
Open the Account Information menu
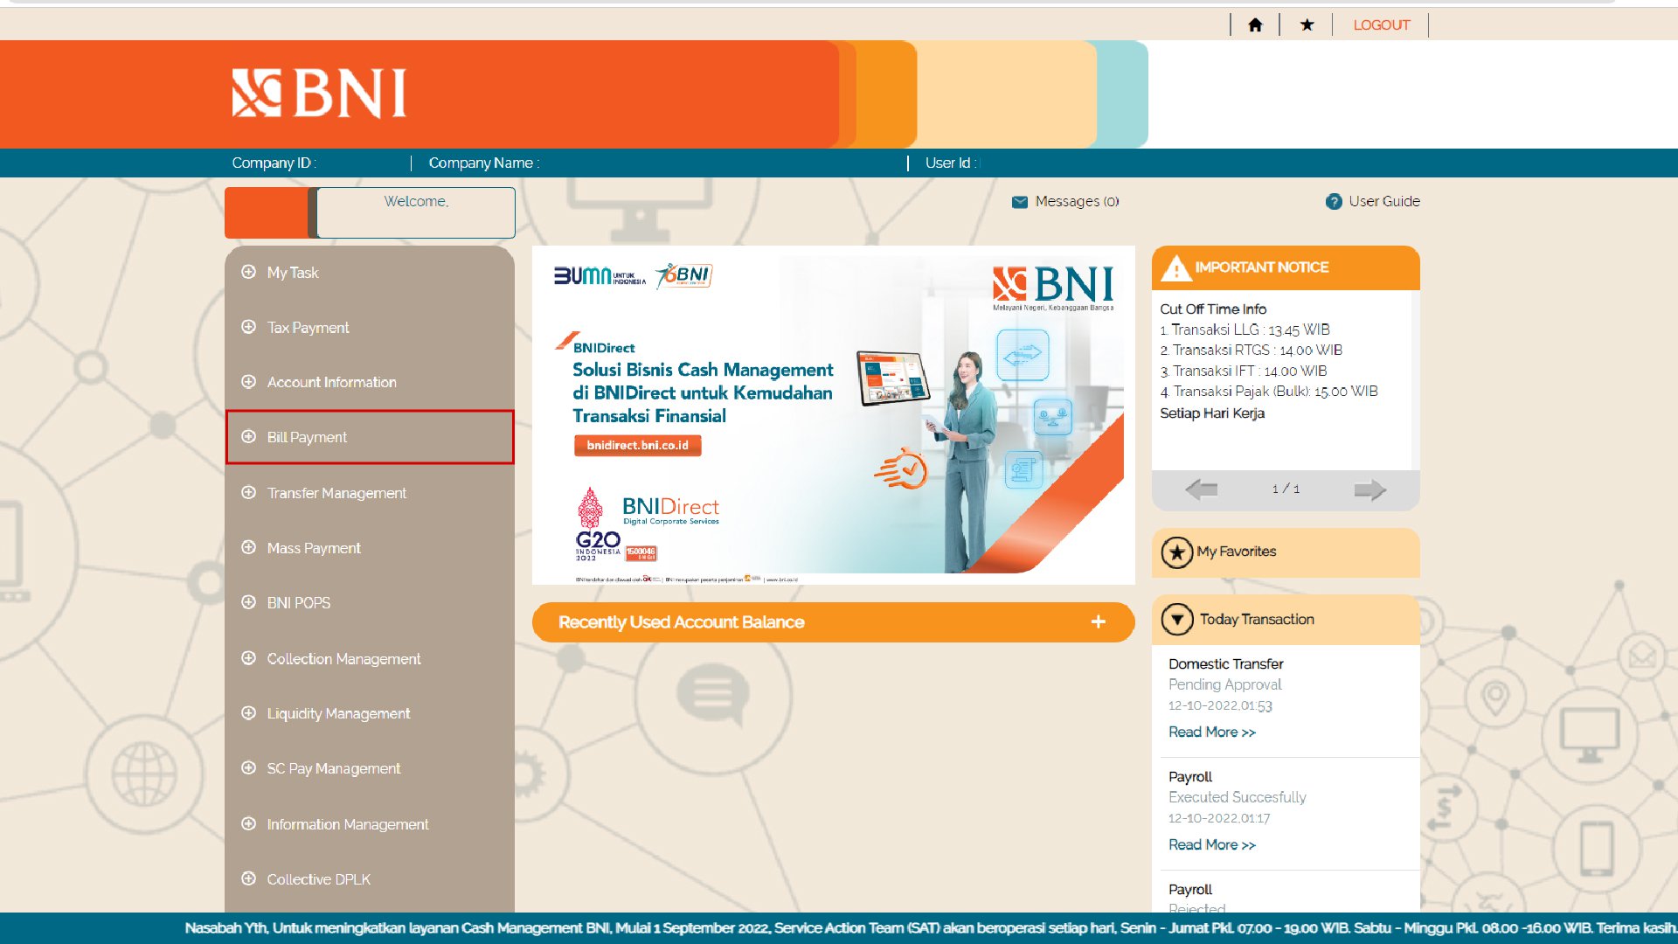(331, 382)
